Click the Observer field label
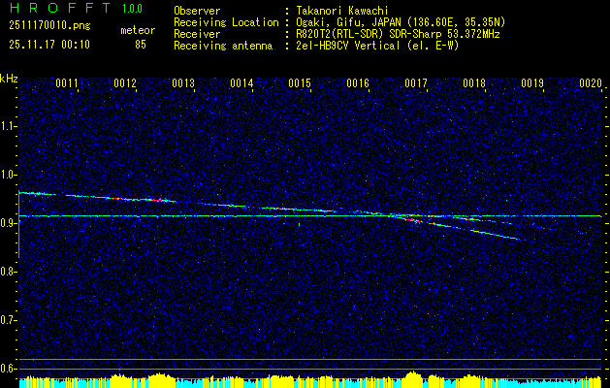The width and height of the screenshot is (610, 388). coord(197,11)
